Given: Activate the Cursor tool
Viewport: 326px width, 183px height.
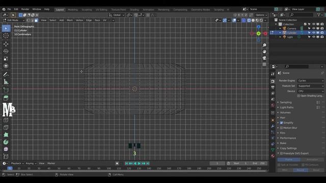Looking at the screenshot, I should click(6, 36).
